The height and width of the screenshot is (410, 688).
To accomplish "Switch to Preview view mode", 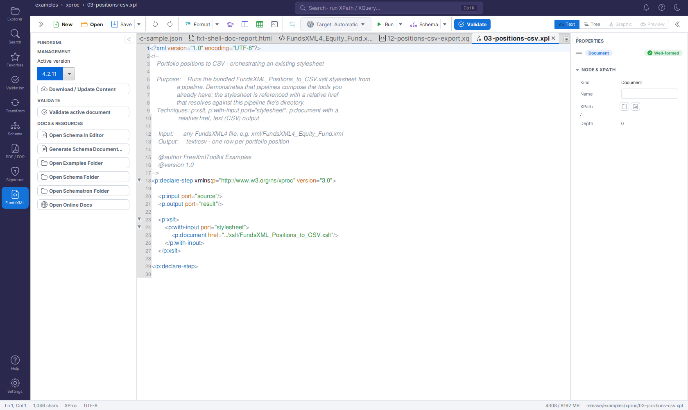I will click(x=652, y=24).
